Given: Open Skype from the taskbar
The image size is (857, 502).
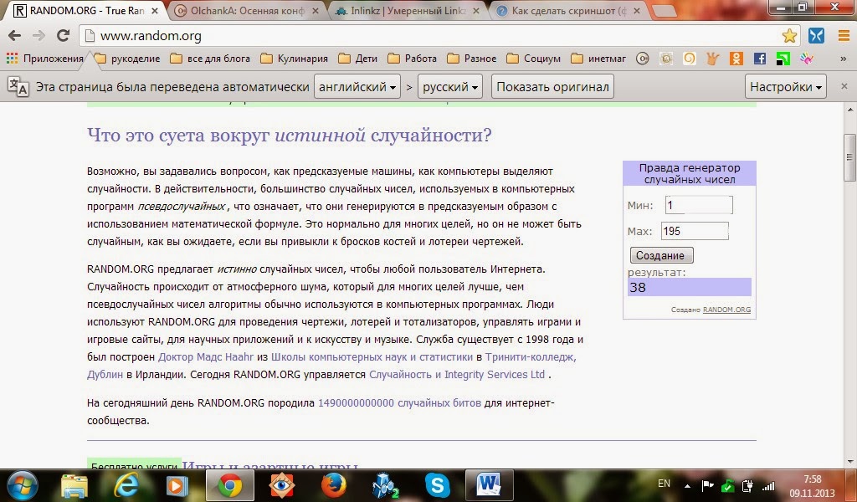Looking at the screenshot, I should coord(437,485).
